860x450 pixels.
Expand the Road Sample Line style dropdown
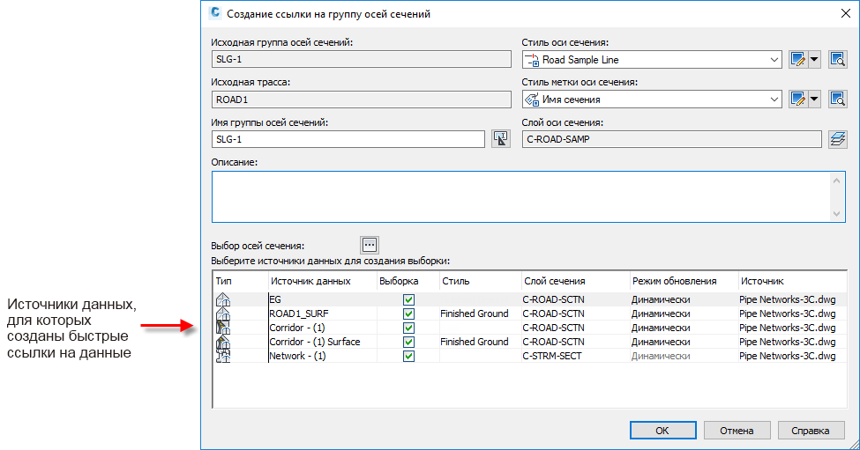774,60
